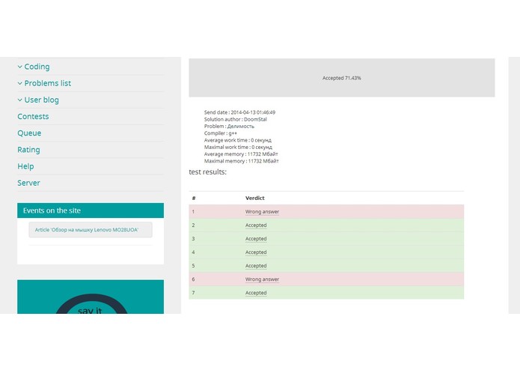The image size is (520, 370).
Task: Click the Accepted 71.43% progress bar
Action: (342, 78)
